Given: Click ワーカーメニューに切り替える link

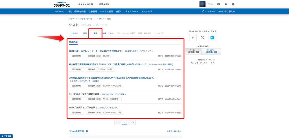Looking at the screenshot, I should point(218,12).
